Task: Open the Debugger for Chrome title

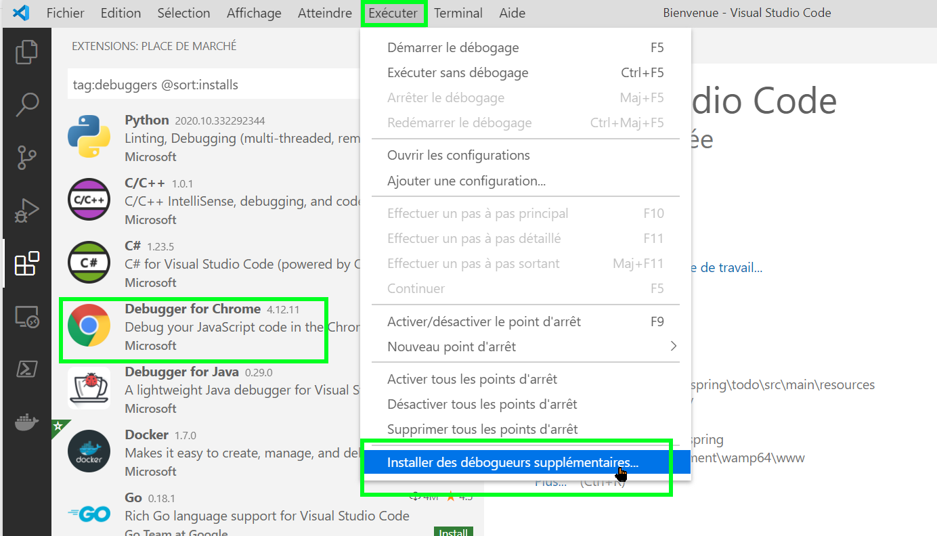Action: click(192, 309)
